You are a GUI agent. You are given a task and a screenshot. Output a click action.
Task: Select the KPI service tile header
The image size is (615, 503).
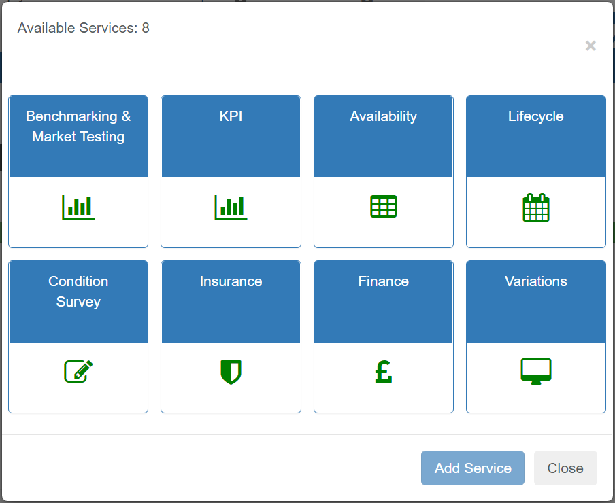pyautogui.click(x=231, y=137)
